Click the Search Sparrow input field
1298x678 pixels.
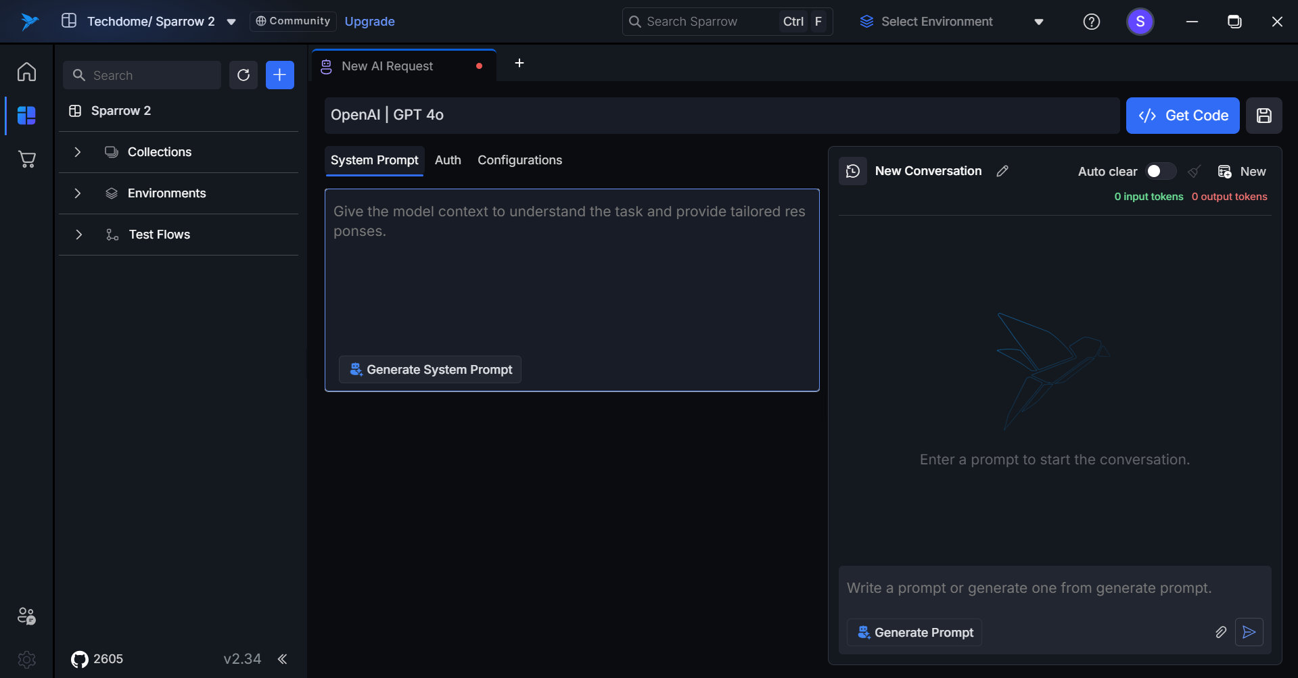[703, 22]
